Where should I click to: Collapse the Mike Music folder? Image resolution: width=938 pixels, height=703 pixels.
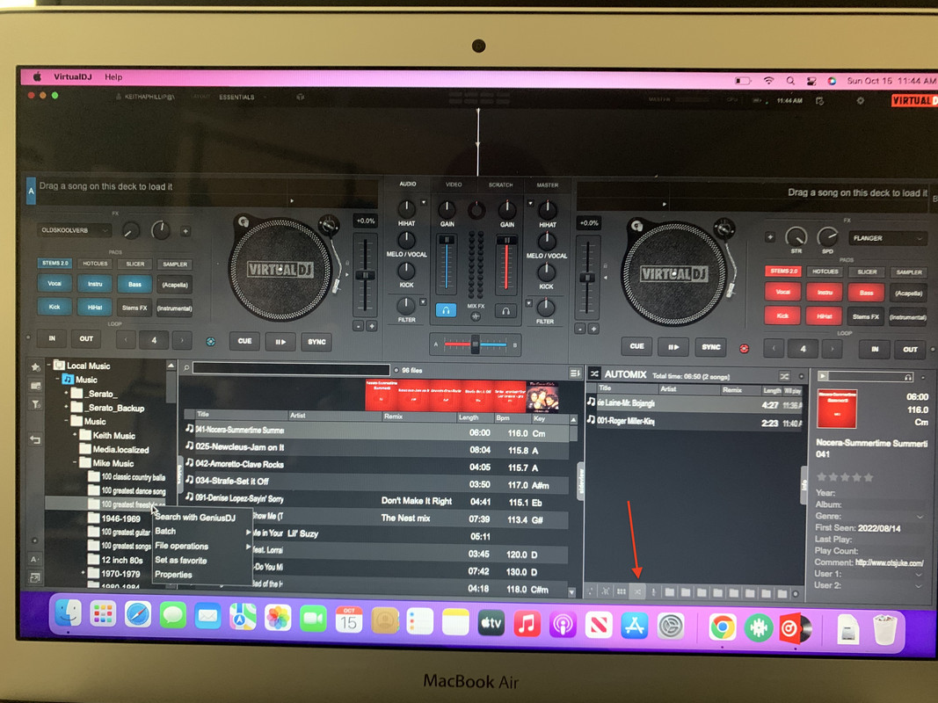[x=75, y=463]
